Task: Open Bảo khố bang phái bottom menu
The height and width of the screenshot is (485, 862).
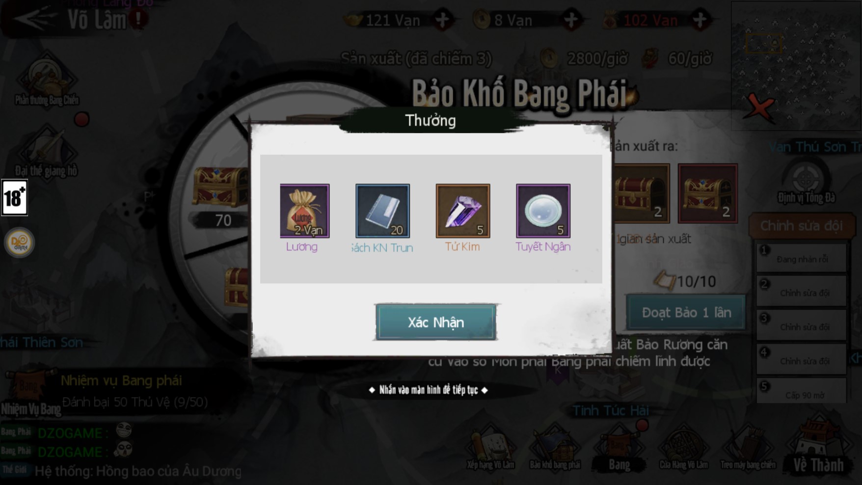Action: 555,449
